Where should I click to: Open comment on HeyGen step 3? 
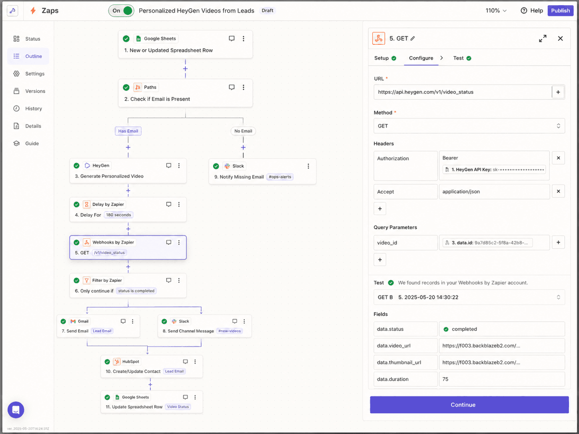(x=169, y=165)
